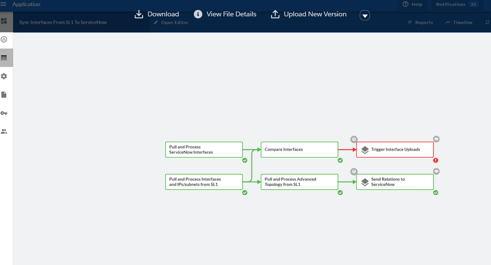
Task: Expand the circular dropdown arrow after Upload
Action: coord(365,15)
